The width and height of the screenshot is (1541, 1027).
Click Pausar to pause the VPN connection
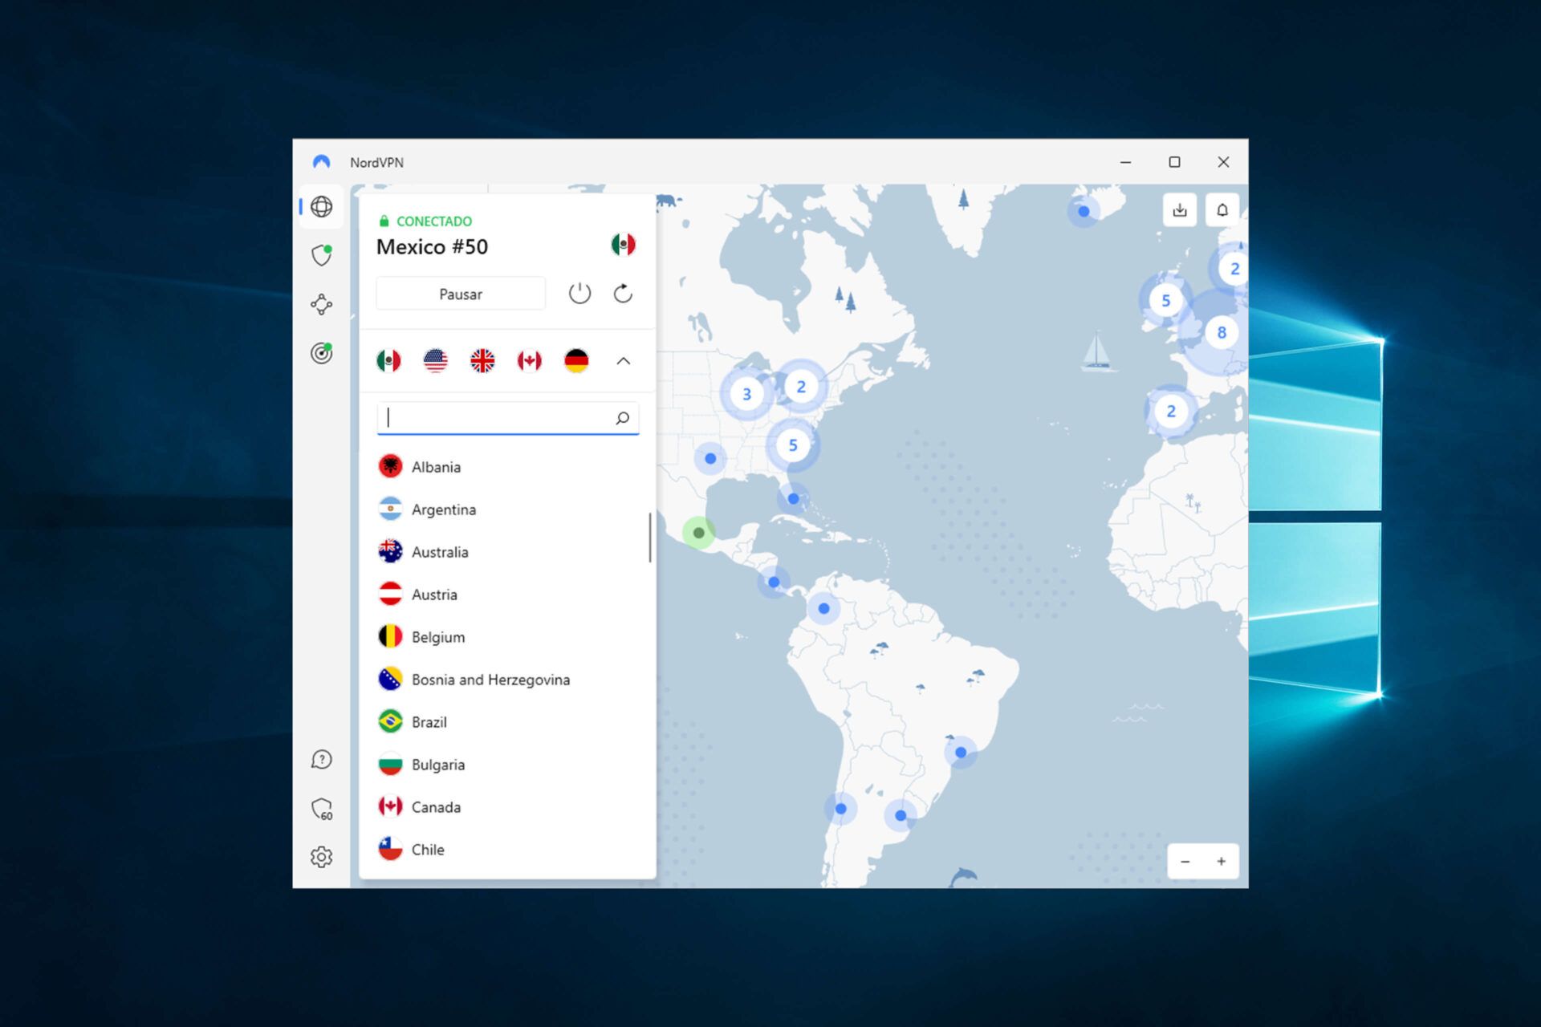coord(461,294)
